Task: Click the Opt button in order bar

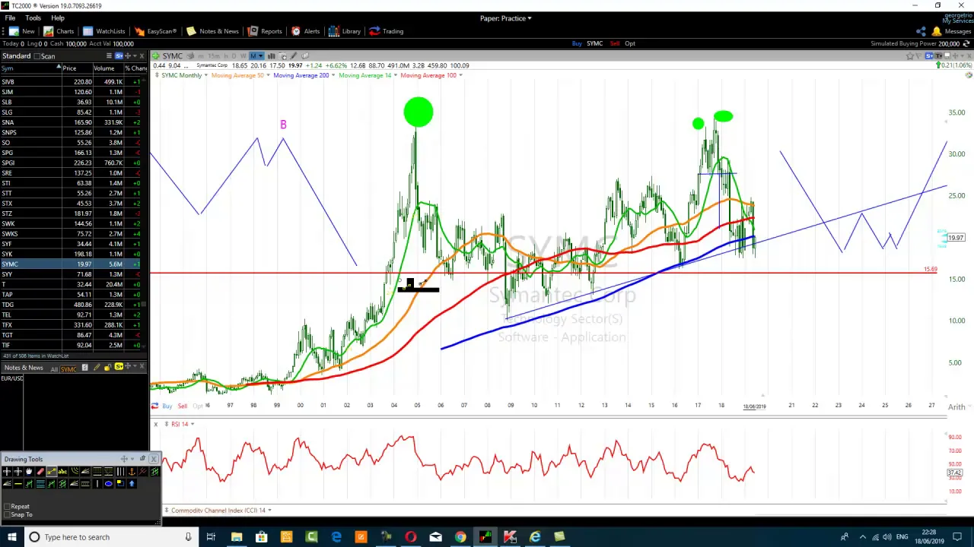Action: (x=629, y=43)
